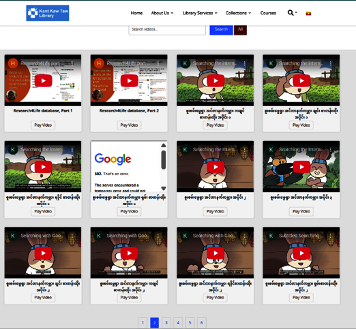Image resolution: width=356 pixels, height=329 pixels.
Task: Click Play Video under Research4Life database, Part 2
Action: (129, 125)
